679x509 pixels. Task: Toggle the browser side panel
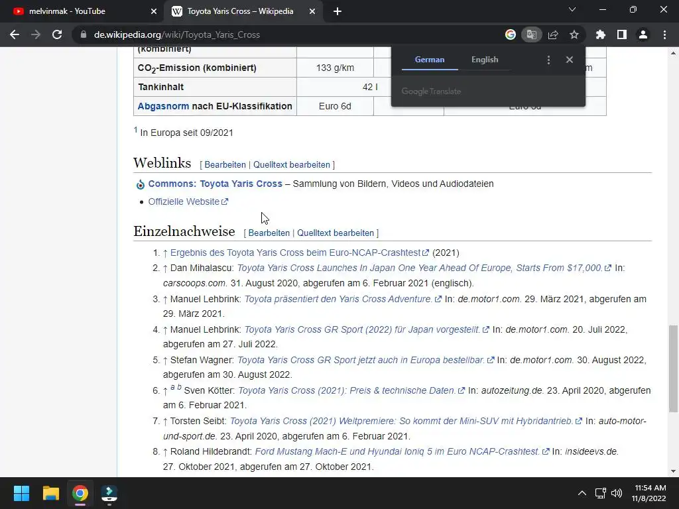tap(622, 34)
